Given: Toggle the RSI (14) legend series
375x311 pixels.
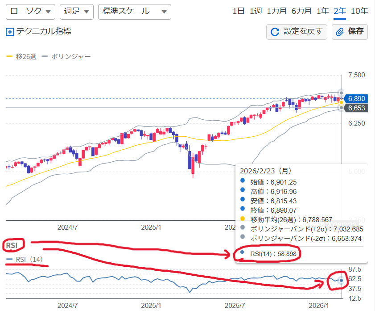Looking at the screenshot, I should tap(26, 259).
